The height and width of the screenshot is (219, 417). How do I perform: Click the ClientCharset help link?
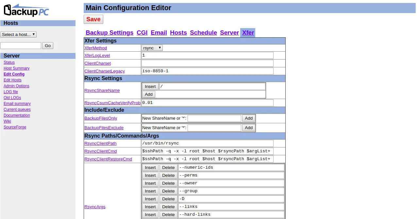(x=97, y=63)
